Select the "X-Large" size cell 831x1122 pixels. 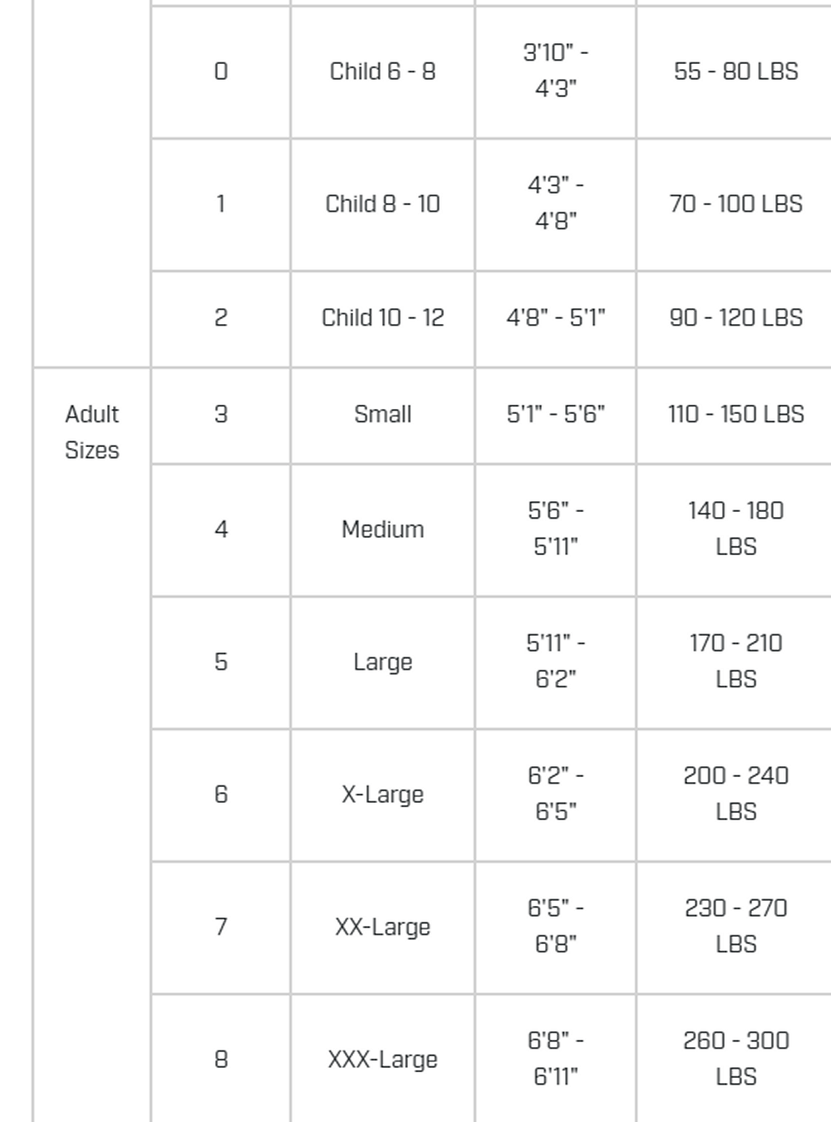(x=382, y=795)
